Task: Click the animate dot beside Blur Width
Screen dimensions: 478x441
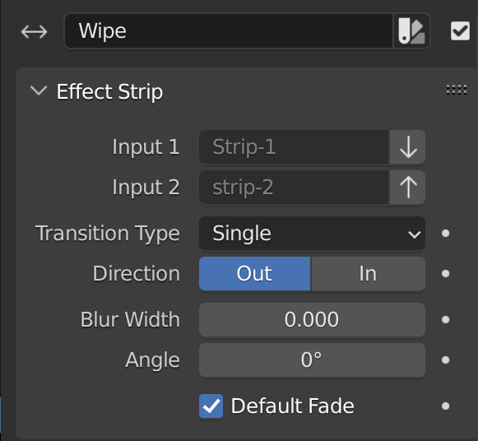Action: click(445, 320)
